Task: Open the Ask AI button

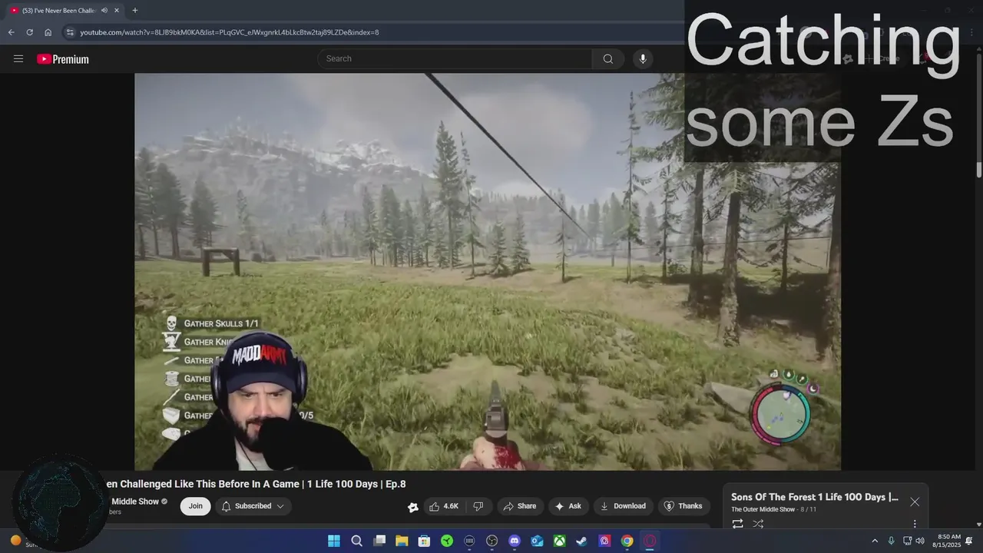Action: coord(567,506)
